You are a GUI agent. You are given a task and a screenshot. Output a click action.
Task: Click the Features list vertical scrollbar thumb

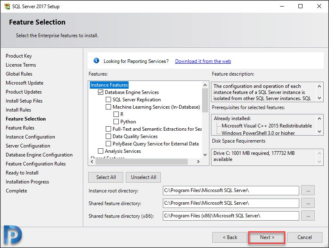tap(205, 100)
